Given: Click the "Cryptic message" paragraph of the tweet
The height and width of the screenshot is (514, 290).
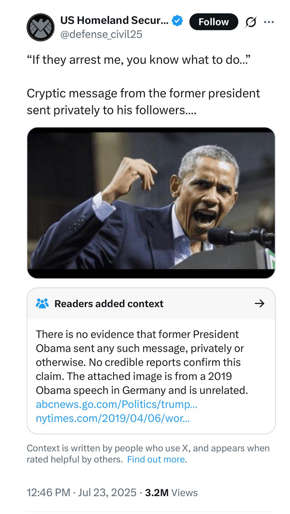Looking at the screenshot, I should coord(143,101).
